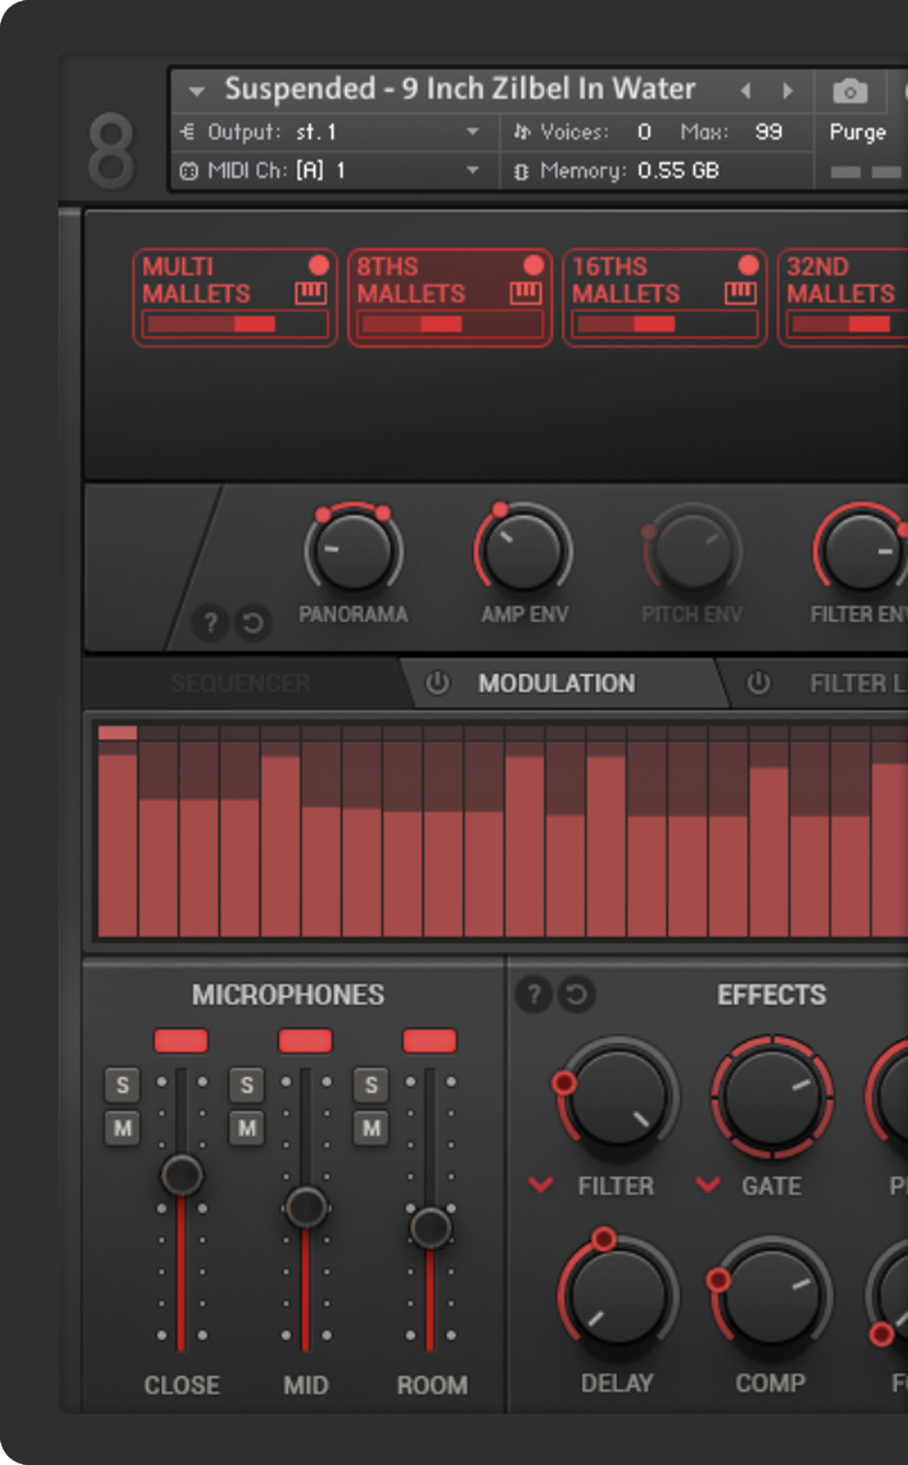Solo the Close microphone channel
The image size is (908, 1465).
click(x=122, y=1085)
